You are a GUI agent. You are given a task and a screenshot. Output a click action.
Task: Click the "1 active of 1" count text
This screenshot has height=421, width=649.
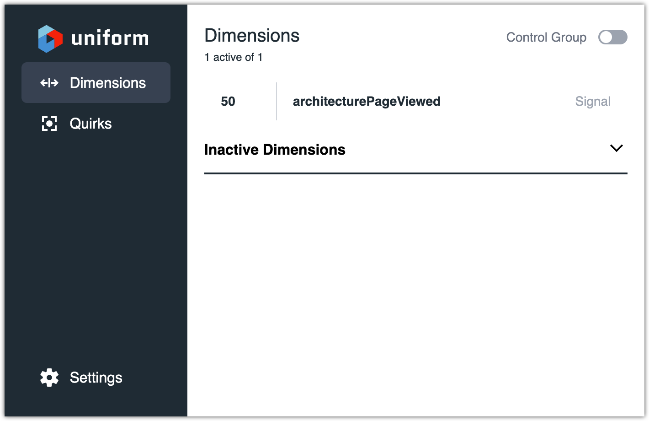pos(234,57)
